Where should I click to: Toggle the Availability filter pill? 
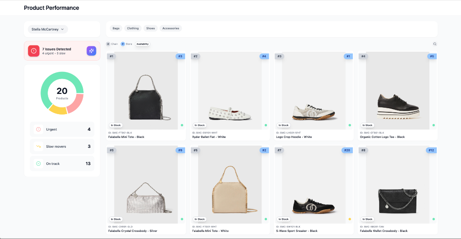coord(143,44)
